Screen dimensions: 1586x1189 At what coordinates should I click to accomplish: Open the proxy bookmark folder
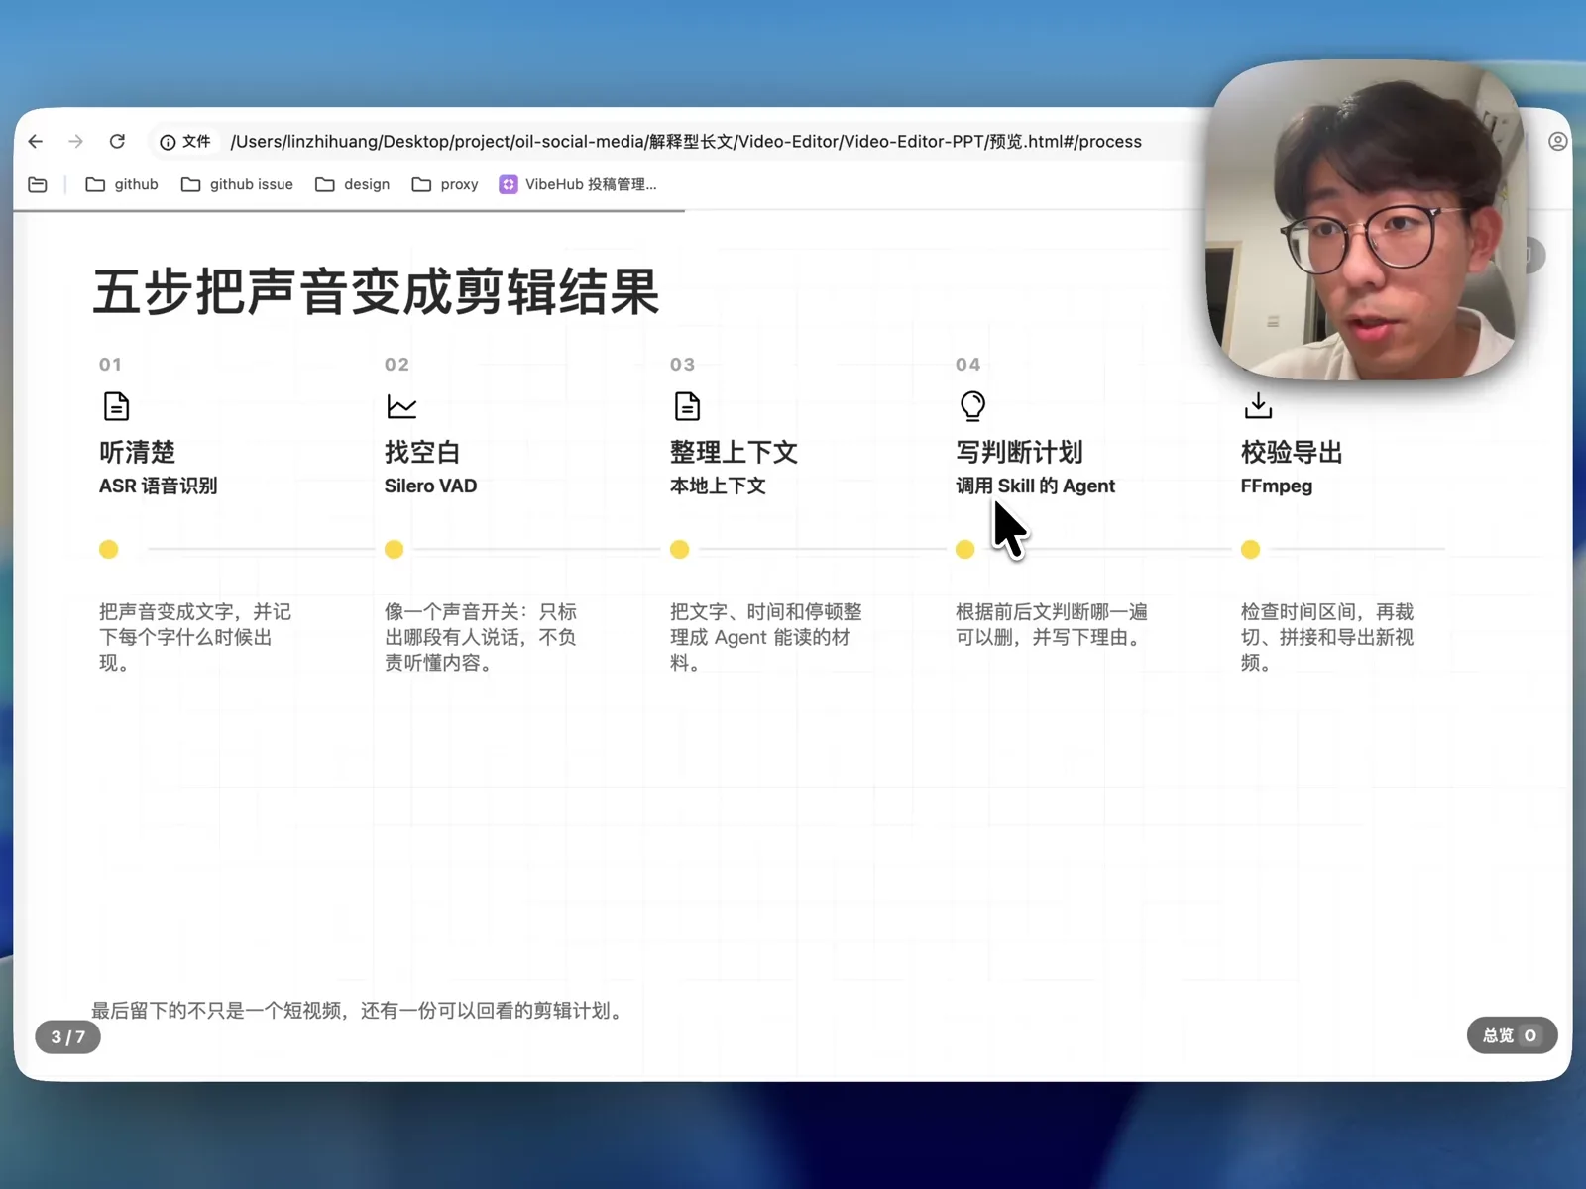pos(445,185)
